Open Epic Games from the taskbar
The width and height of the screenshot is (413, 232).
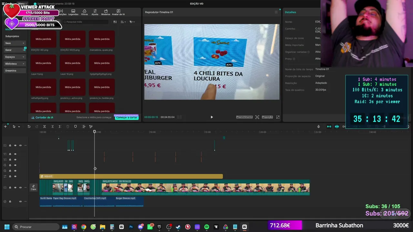click(159, 227)
